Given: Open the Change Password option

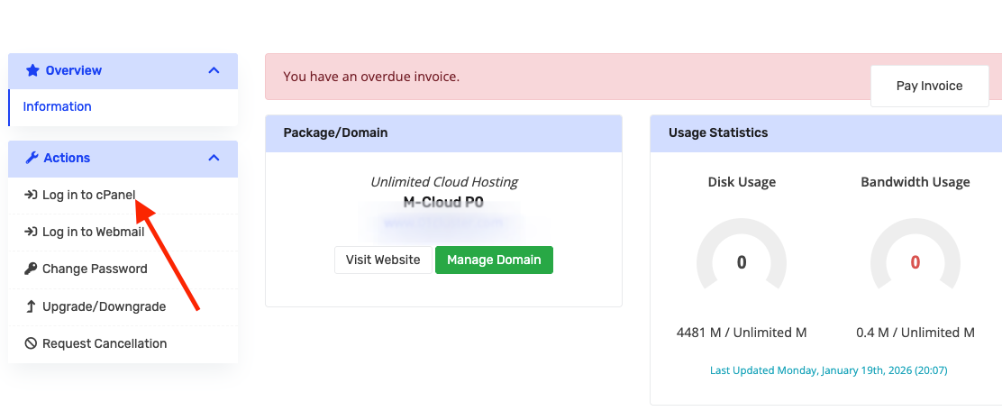Looking at the screenshot, I should [x=123, y=269].
